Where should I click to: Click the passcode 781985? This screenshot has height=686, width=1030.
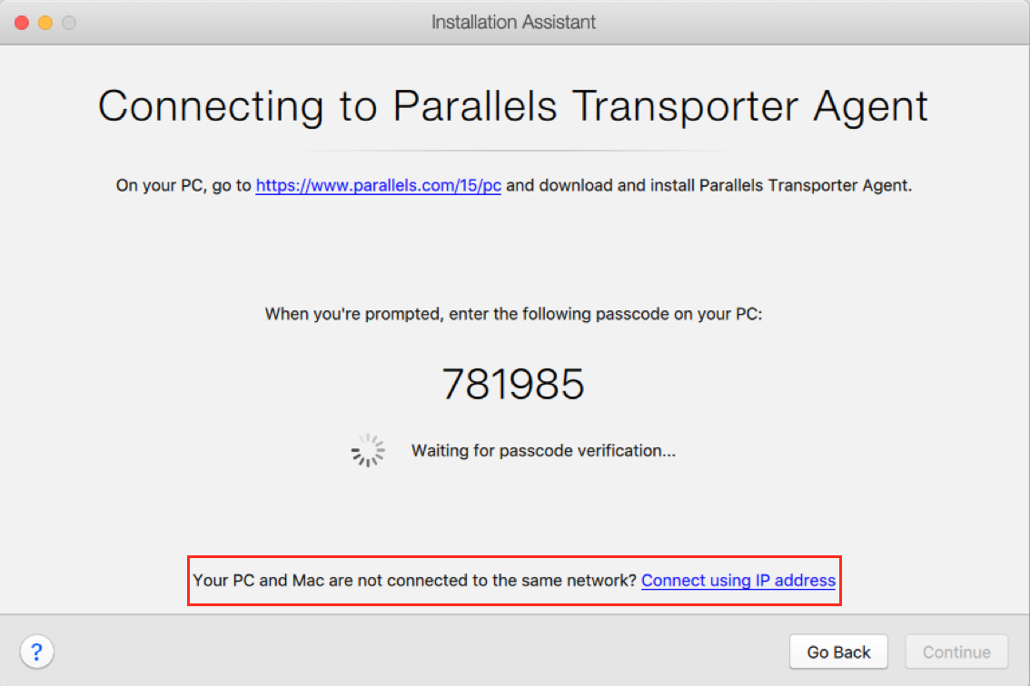pyautogui.click(x=513, y=385)
